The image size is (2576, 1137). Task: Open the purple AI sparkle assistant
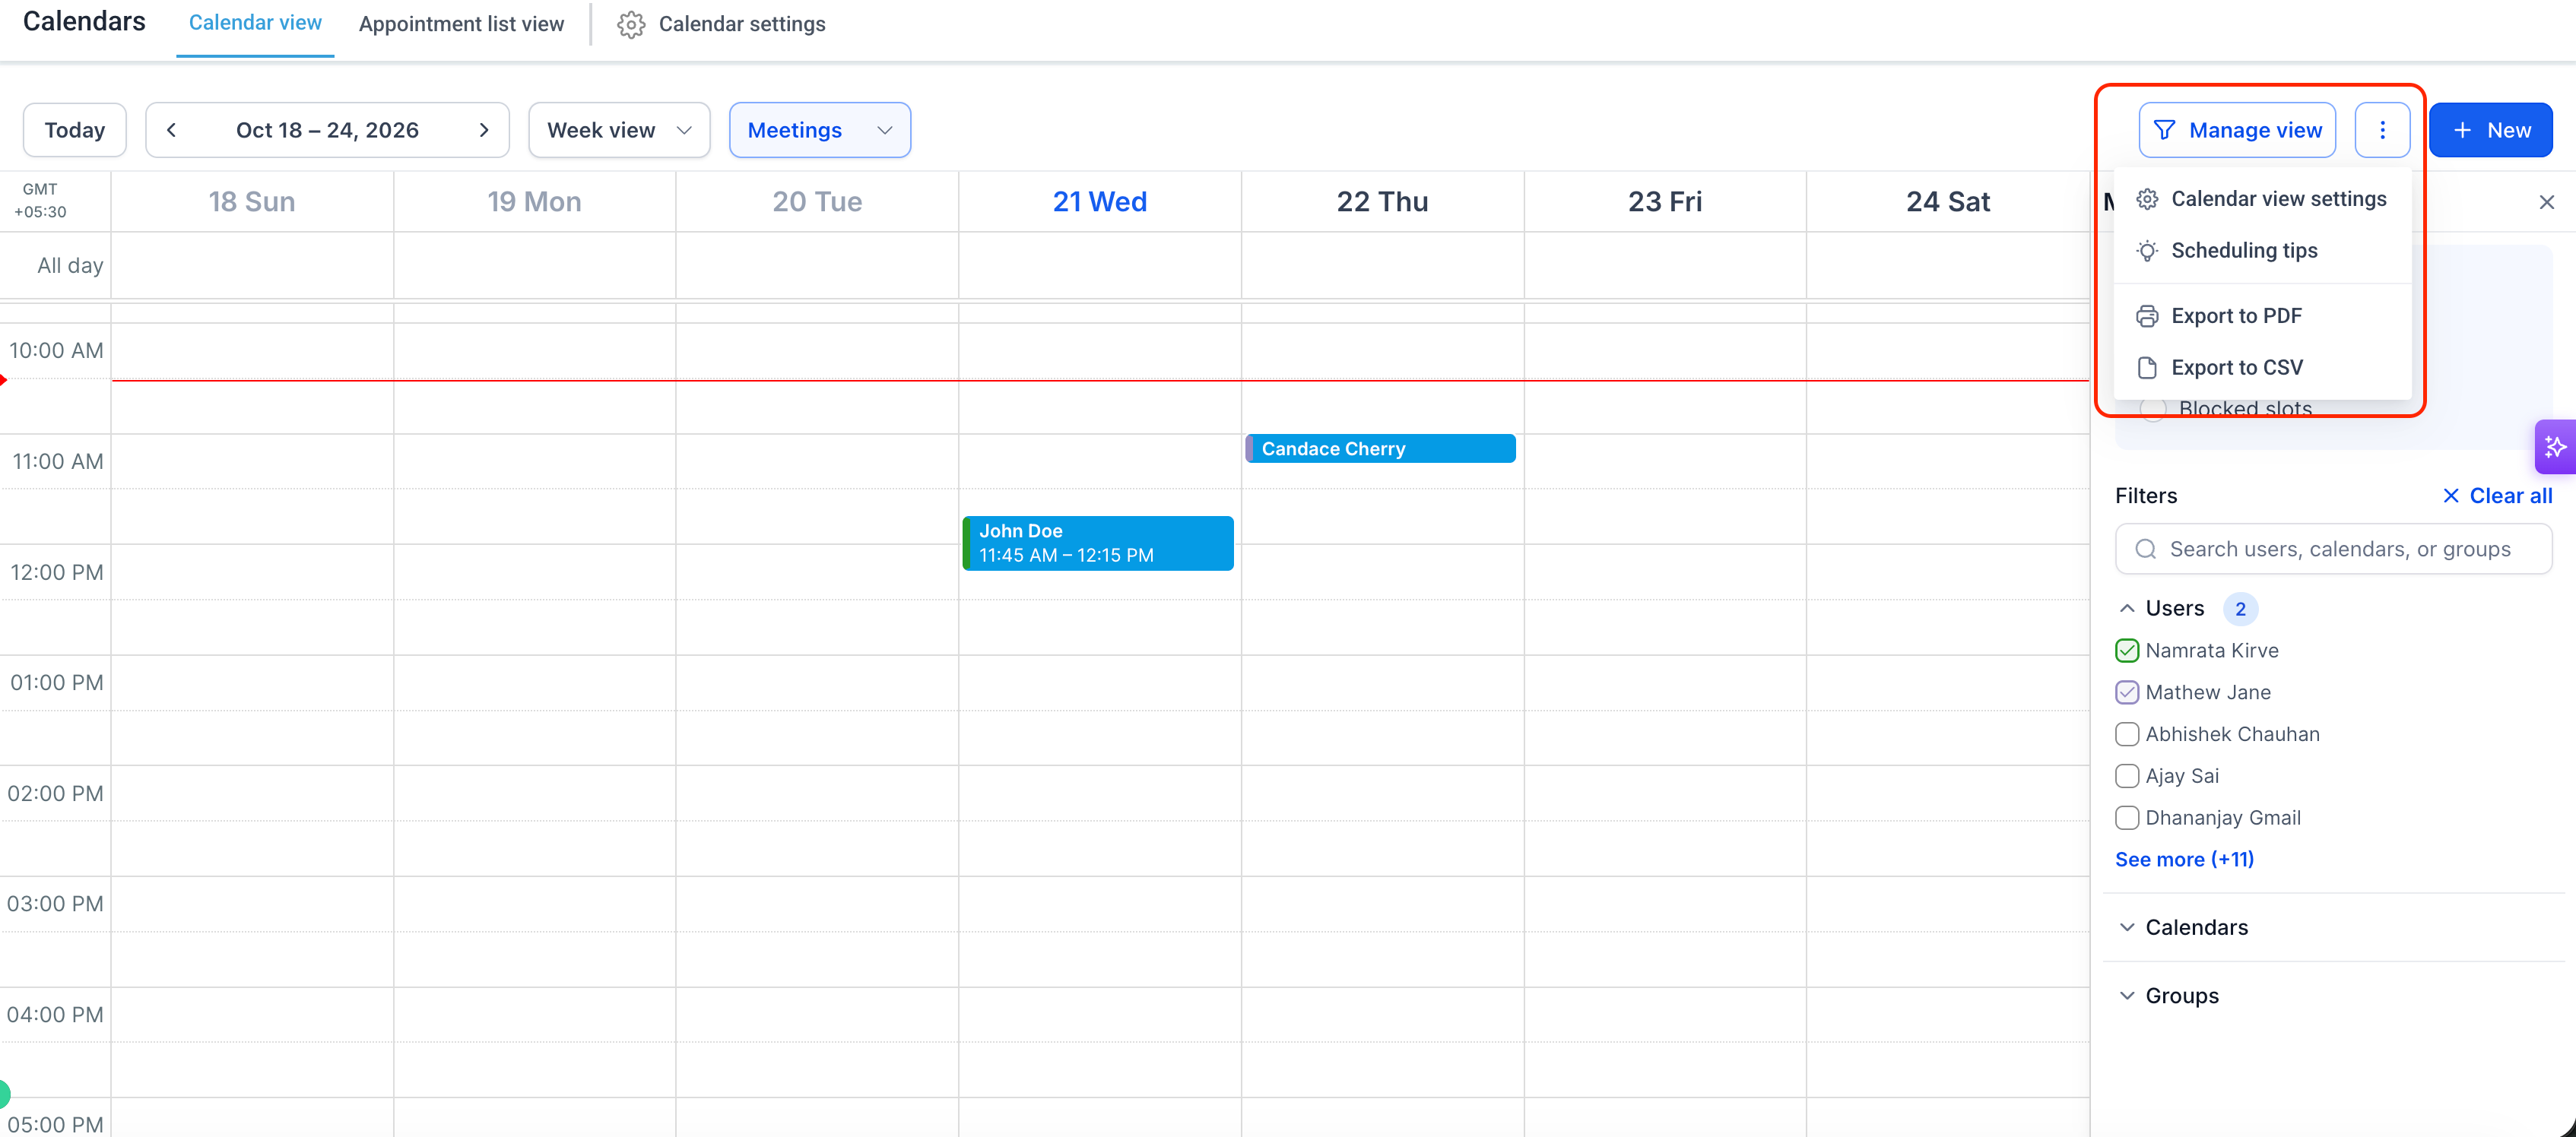click(x=2555, y=446)
